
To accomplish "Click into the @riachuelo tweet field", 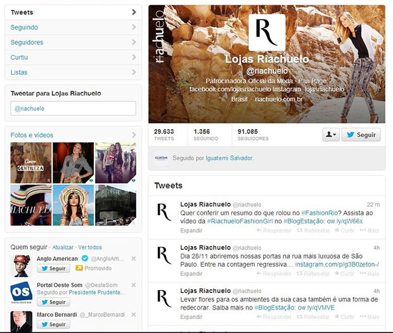I will pos(73,108).
